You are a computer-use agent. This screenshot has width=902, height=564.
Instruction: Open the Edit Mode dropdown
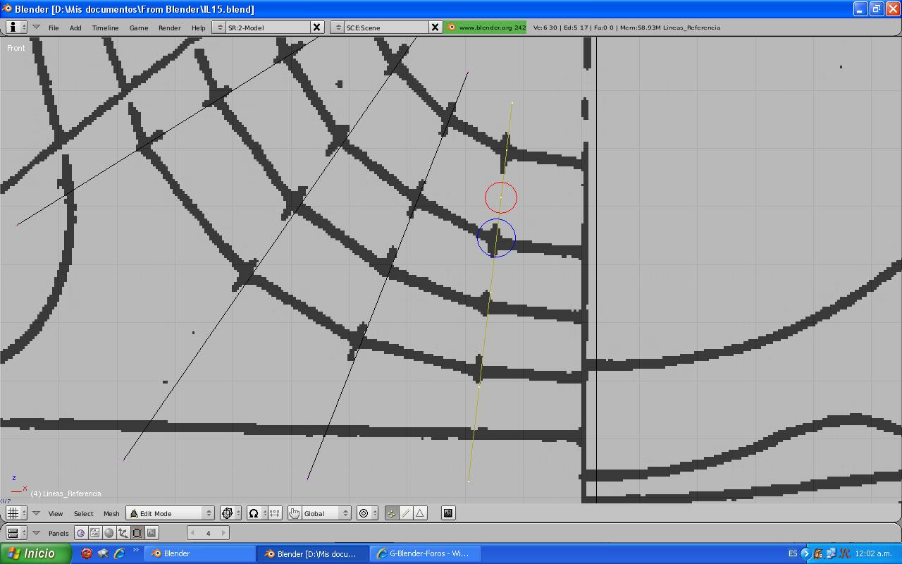click(170, 513)
